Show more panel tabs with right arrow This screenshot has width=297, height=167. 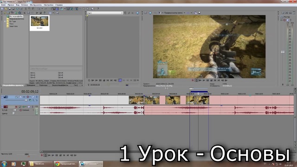(82, 85)
